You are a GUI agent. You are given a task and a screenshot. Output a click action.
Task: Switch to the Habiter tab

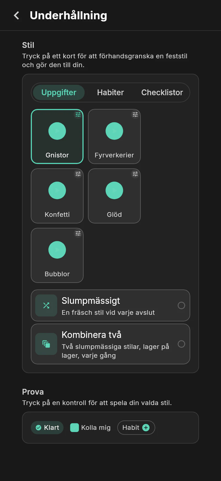click(x=110, y=92)
